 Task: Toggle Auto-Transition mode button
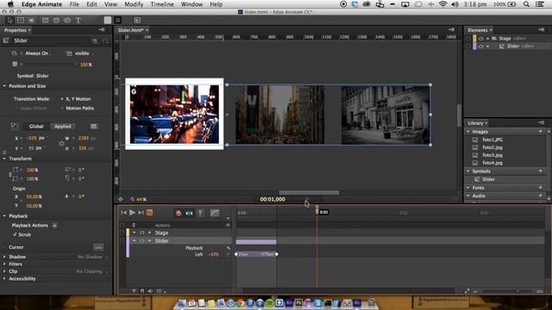pyautogui.click(x=189, y=213)
